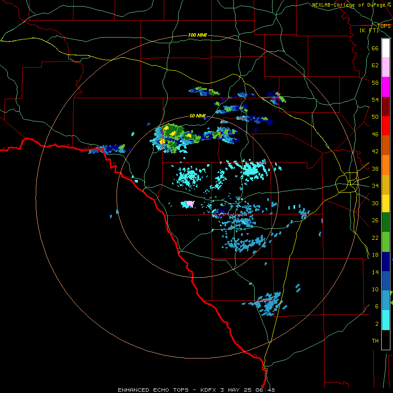Viewport: 393px width, 393px height.
Task: Click the ENHANCED ECHO TOPS caption text
Action: click(x=153, y=390)
